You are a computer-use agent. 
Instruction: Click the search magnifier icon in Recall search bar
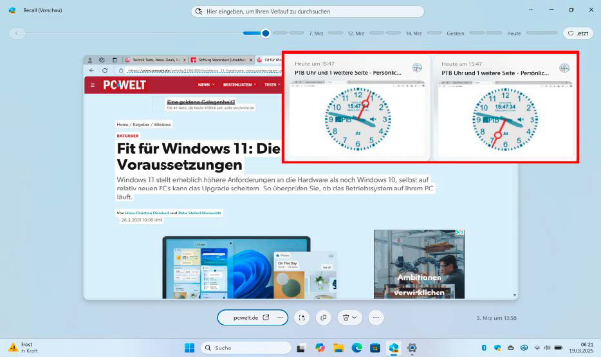pos(199,12)
